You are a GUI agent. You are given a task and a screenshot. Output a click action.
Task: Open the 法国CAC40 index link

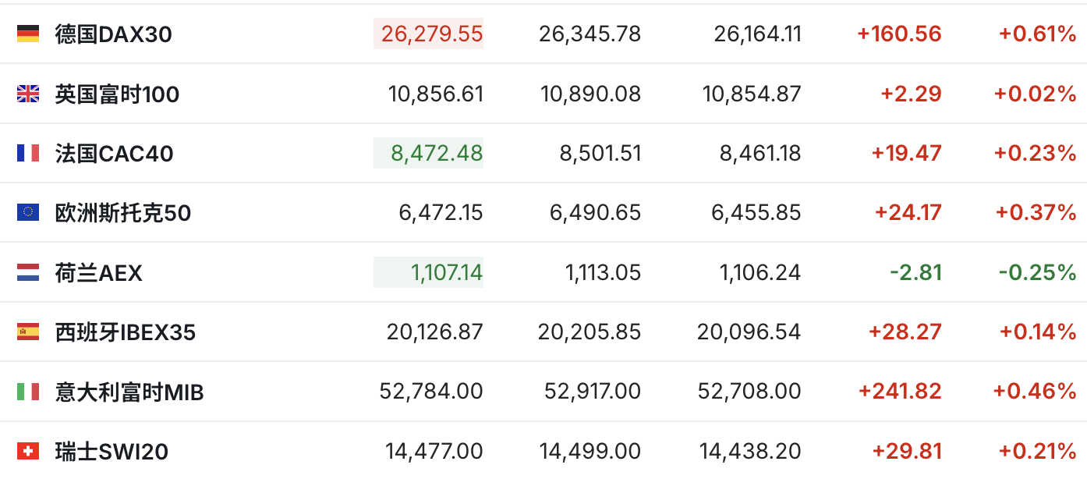point(114,154)
